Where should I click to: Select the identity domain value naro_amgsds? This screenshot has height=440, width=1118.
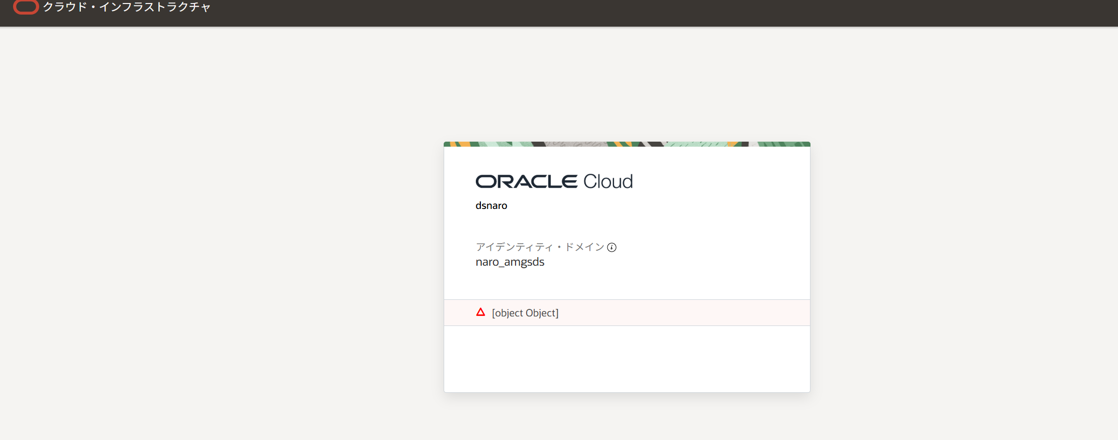tap(510, 262)
